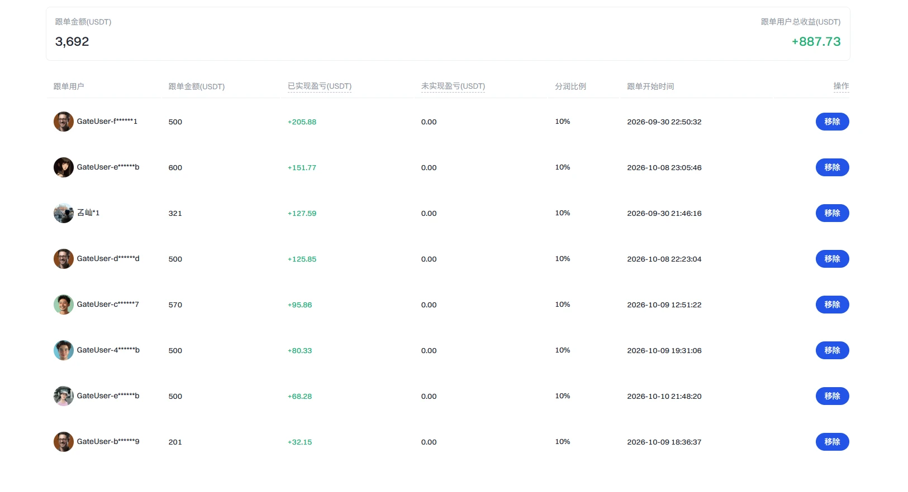Image resolution: width=908 pixels, height=492 pixels.
Task: Click username GateUser-4******b
Action: pos(108,350)
